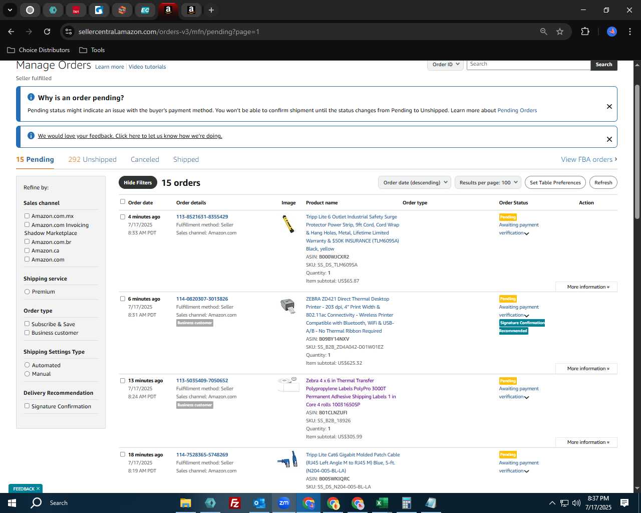Open the Tools bookmarks folder
The height and width of the screenshot is (513, 641).
pyautogui.click(x=92, y=50)
